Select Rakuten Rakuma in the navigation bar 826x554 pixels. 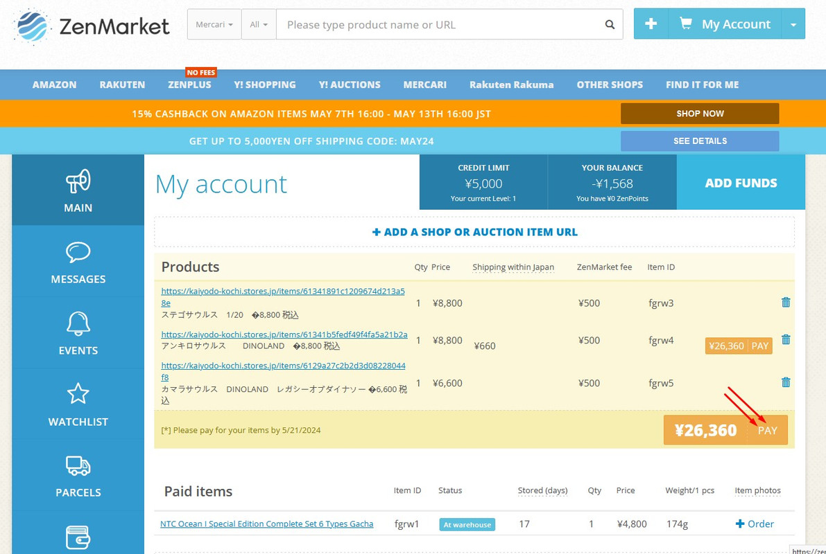coord(512,84)
